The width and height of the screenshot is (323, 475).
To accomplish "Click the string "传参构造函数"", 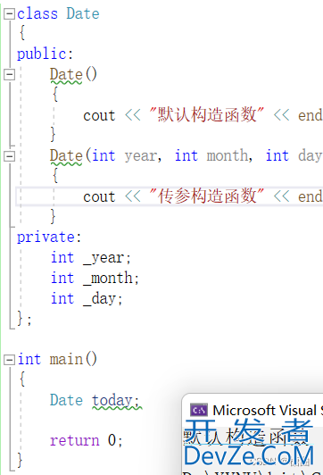I will [207, 196].
